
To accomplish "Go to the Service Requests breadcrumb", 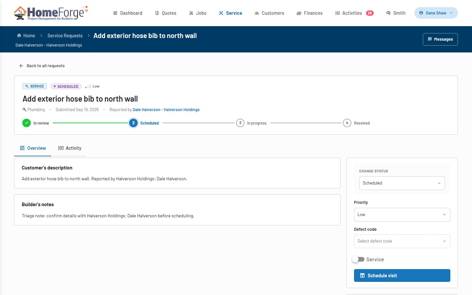I will coord(65,36).
